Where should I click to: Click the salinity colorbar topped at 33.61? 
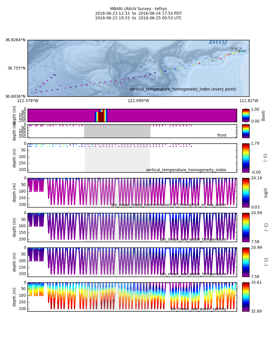pyautogui.click(x=246, y=297)
